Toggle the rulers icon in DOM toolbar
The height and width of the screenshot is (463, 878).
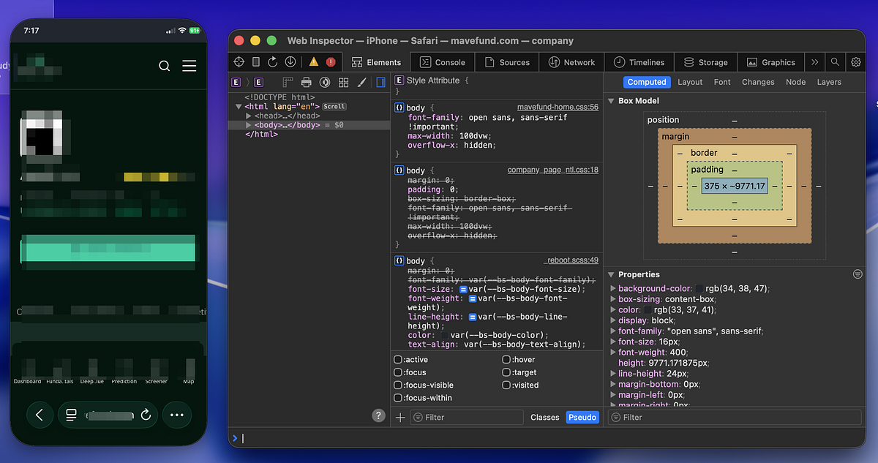click(288, 83)
